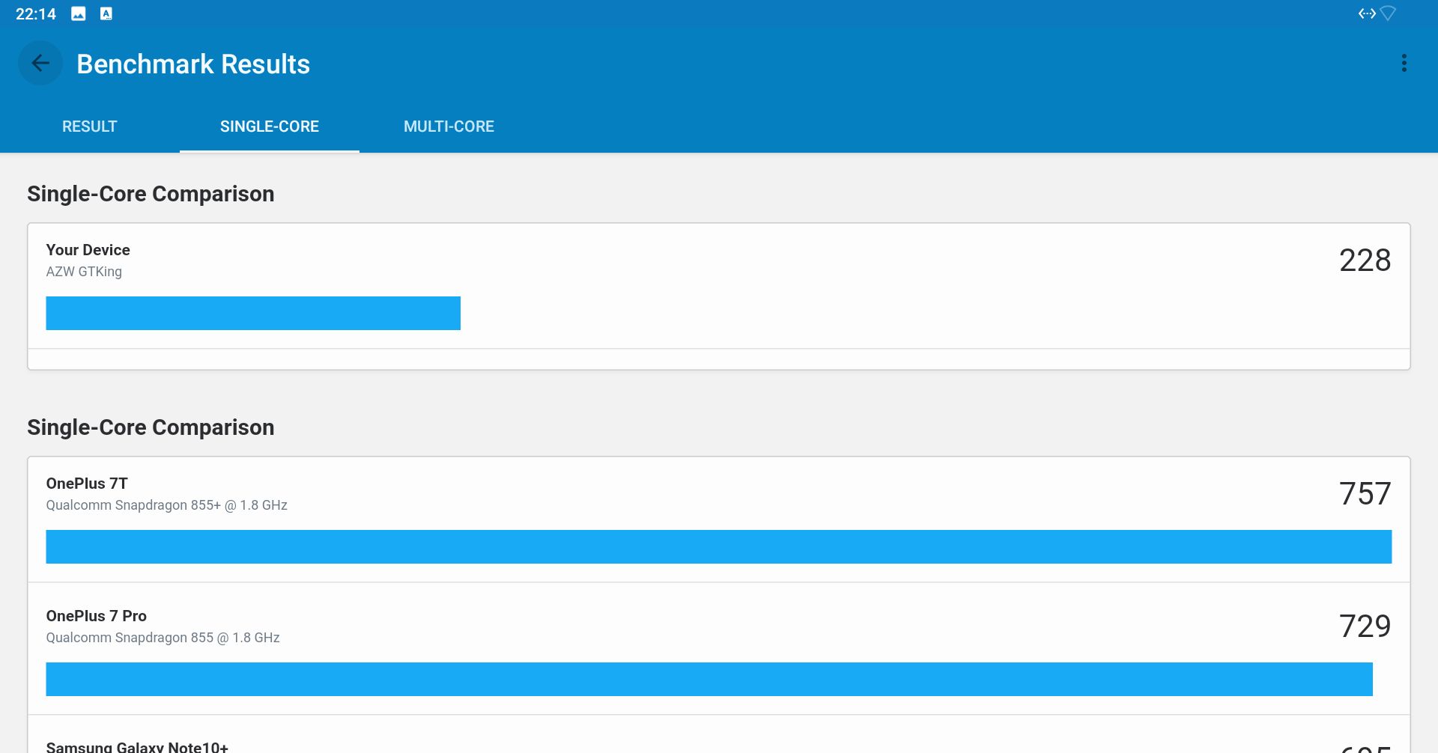Select the 'OnePlus 7 Pro' entry title
The height and width of the screenshot is (753, 1438).
(97, 616)
